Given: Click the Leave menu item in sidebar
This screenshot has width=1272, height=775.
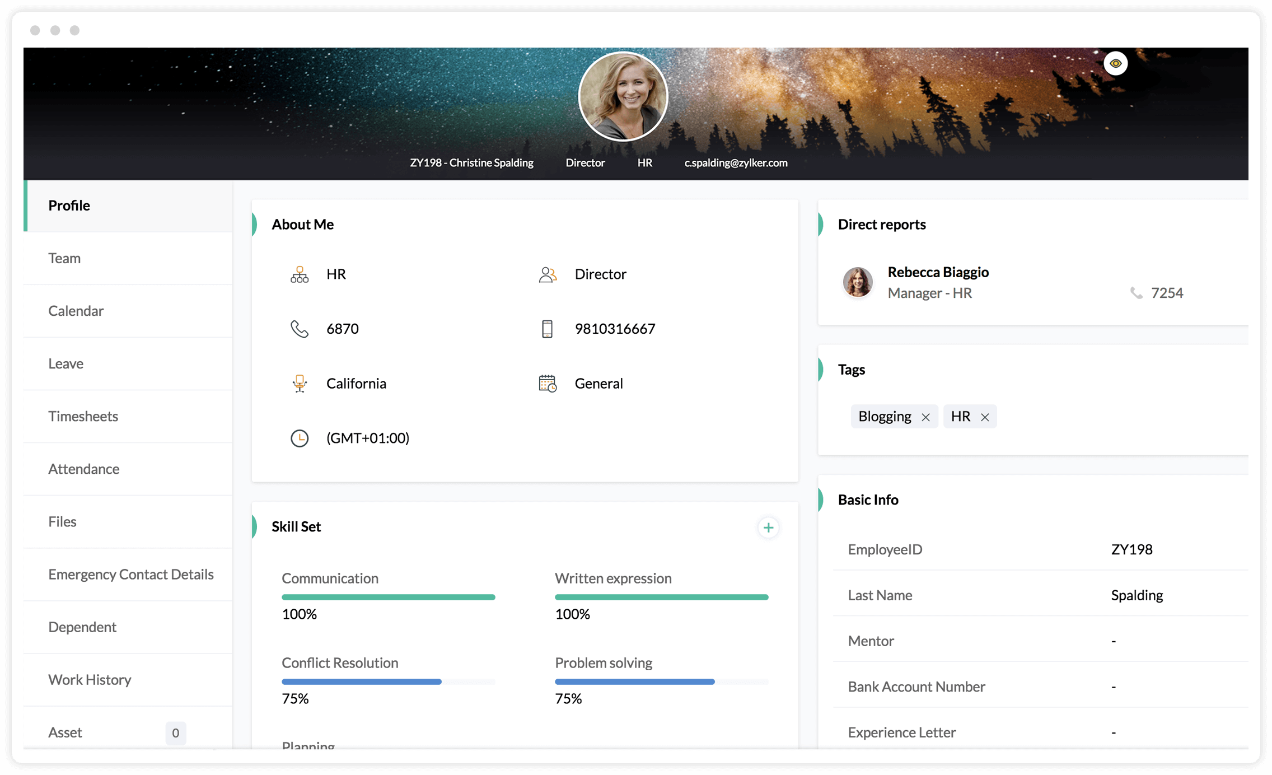Looking at the screenshot, I should 64,362.
